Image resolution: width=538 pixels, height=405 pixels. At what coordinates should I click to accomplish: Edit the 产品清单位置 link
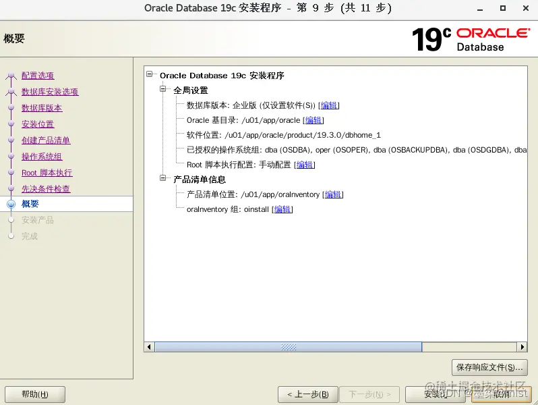(x=333, y=194)
